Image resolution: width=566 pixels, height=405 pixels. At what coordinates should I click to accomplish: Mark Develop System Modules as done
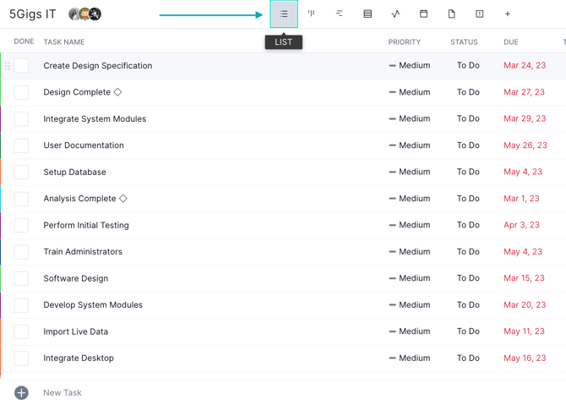(x=21, y=305)
